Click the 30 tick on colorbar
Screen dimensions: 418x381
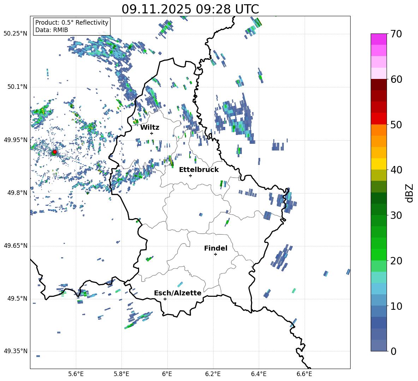pyautogui.click(x=396, y=215)
